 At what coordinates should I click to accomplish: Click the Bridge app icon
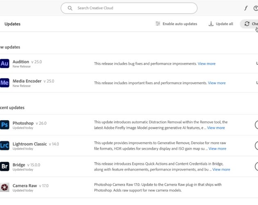tap(5, 166)
